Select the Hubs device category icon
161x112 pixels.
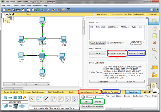(x=15, y=98)
